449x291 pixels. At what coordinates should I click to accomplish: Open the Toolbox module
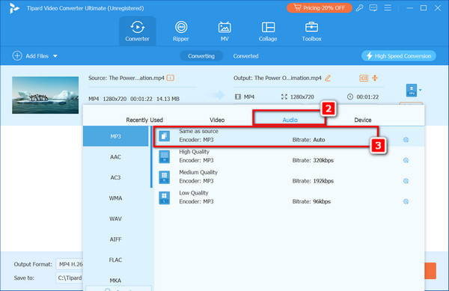pos(311,31)
